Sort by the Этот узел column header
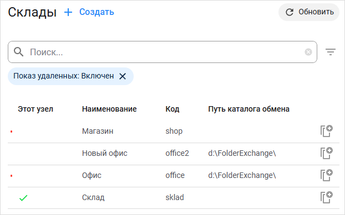 [x=35, y=109]
